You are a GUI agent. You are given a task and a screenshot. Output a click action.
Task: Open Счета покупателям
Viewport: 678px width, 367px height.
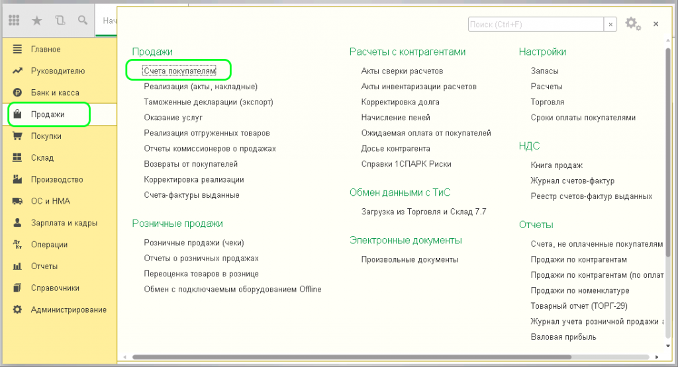(x=179, y=71)
